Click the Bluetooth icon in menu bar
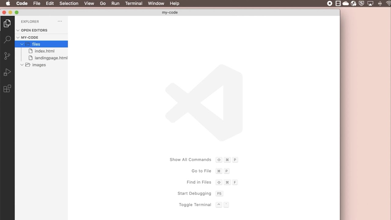The height and width of the screenshot is (220, 391). tap(380, 3)
